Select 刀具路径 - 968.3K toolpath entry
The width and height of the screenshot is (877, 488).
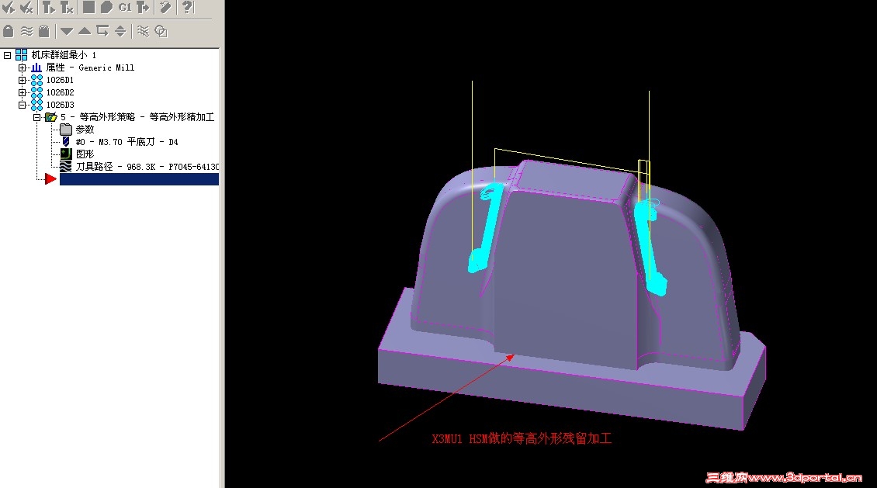[147, 167]
